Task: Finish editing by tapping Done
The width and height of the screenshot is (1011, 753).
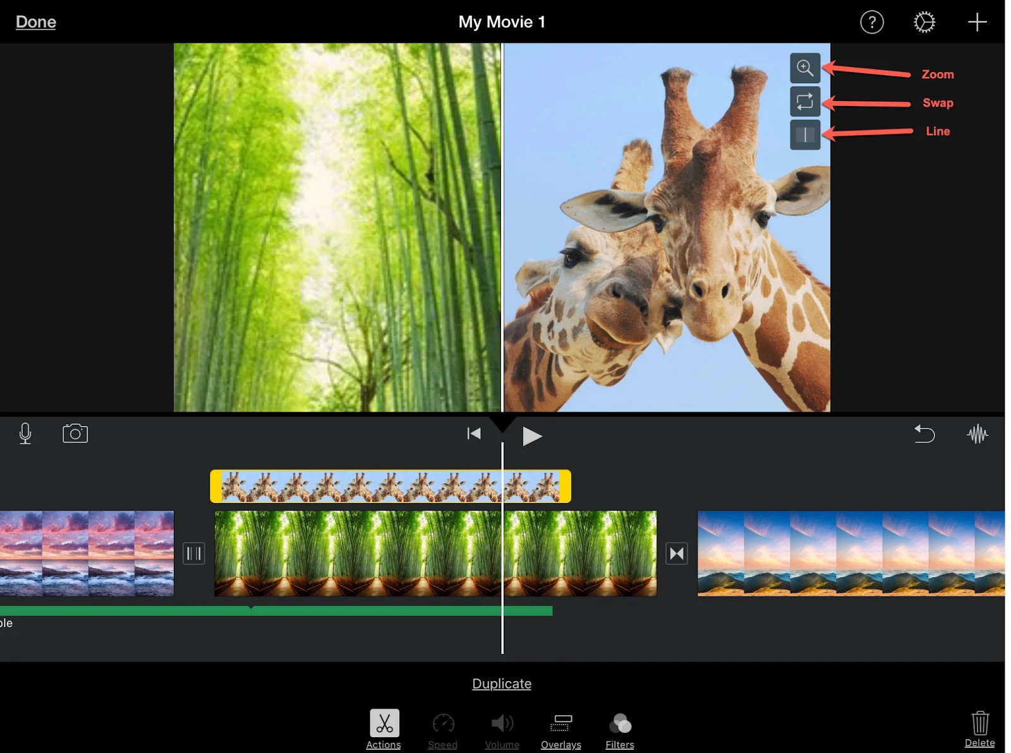Action: click(35, 21)
